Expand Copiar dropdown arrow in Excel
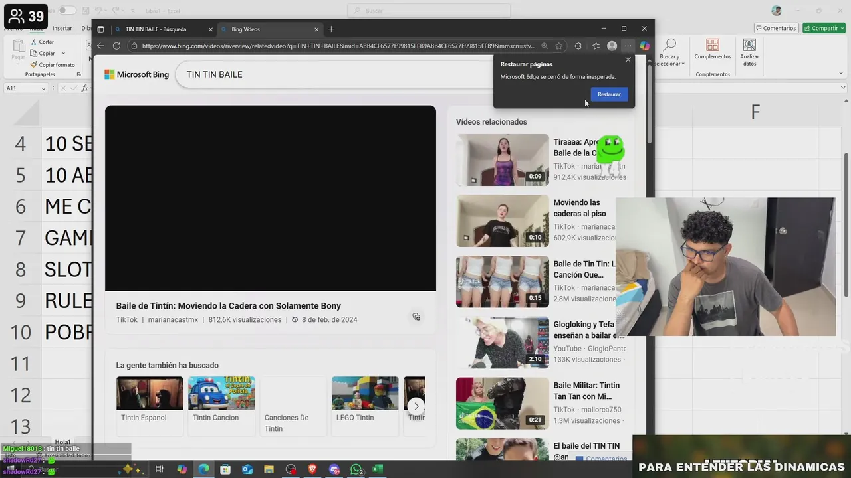This screenshot has height=478, width=851. tap(63, 53)
